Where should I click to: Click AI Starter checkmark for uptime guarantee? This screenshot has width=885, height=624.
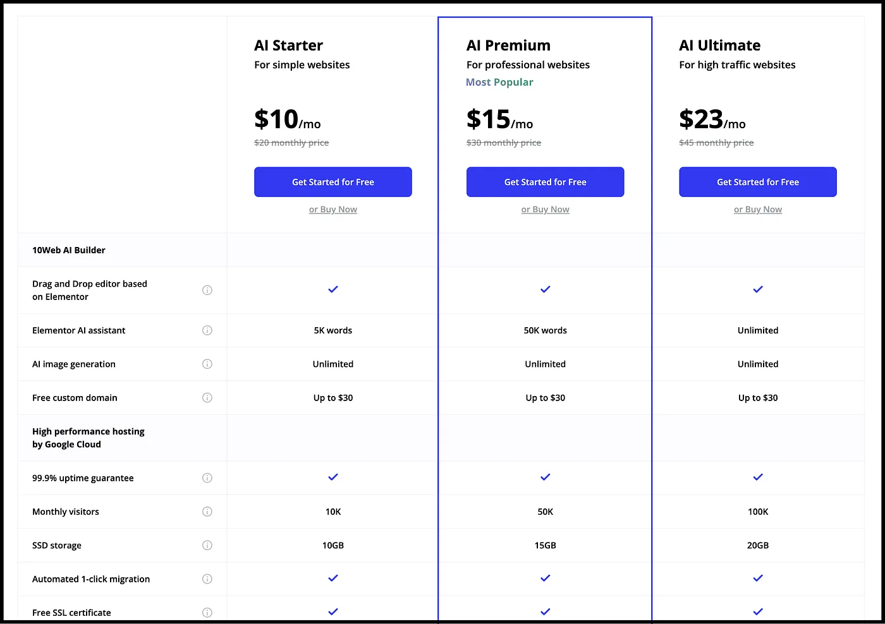tap(333, 477)
